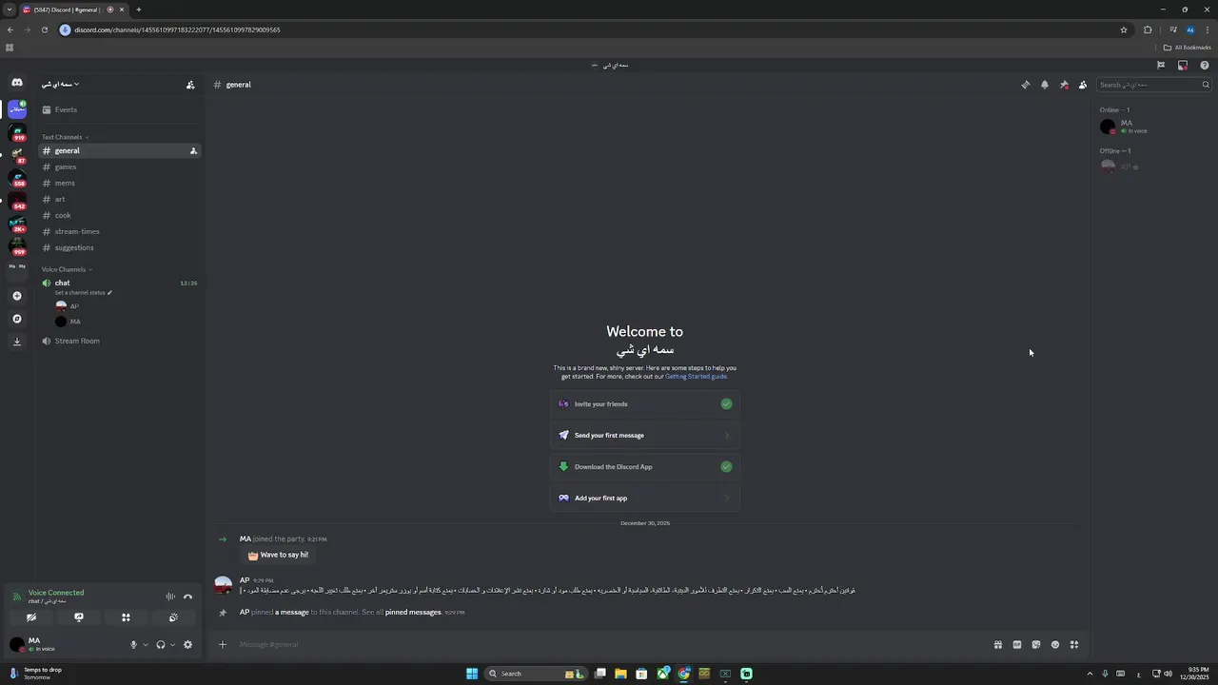This screenshot has height=685, width=1218.
Task: Click edit pencil on channel status
Action: tap(110, 293)
